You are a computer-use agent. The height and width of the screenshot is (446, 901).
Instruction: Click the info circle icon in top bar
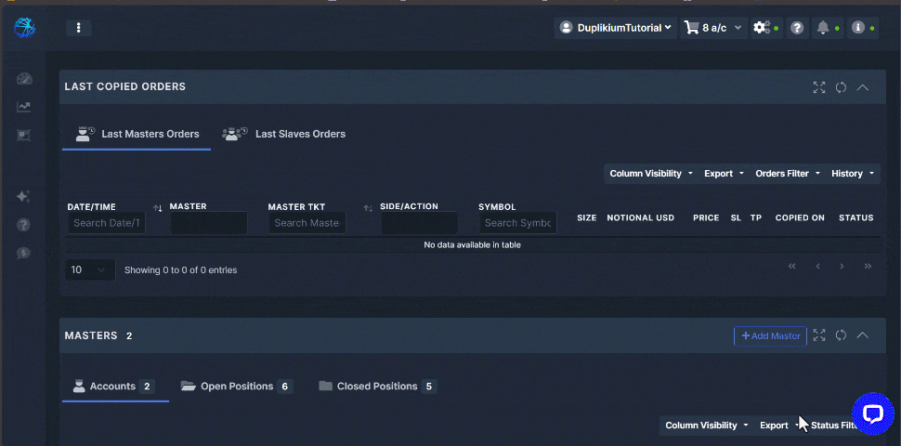[858, 28]
